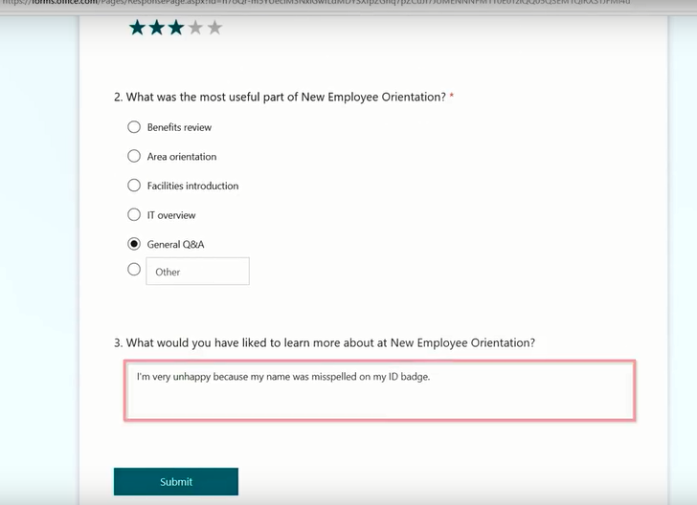Image resolution: width=697 pixels, height=505 pixels.
Task: Click the selected General Q&A radio button
Action: pos(134,244)
